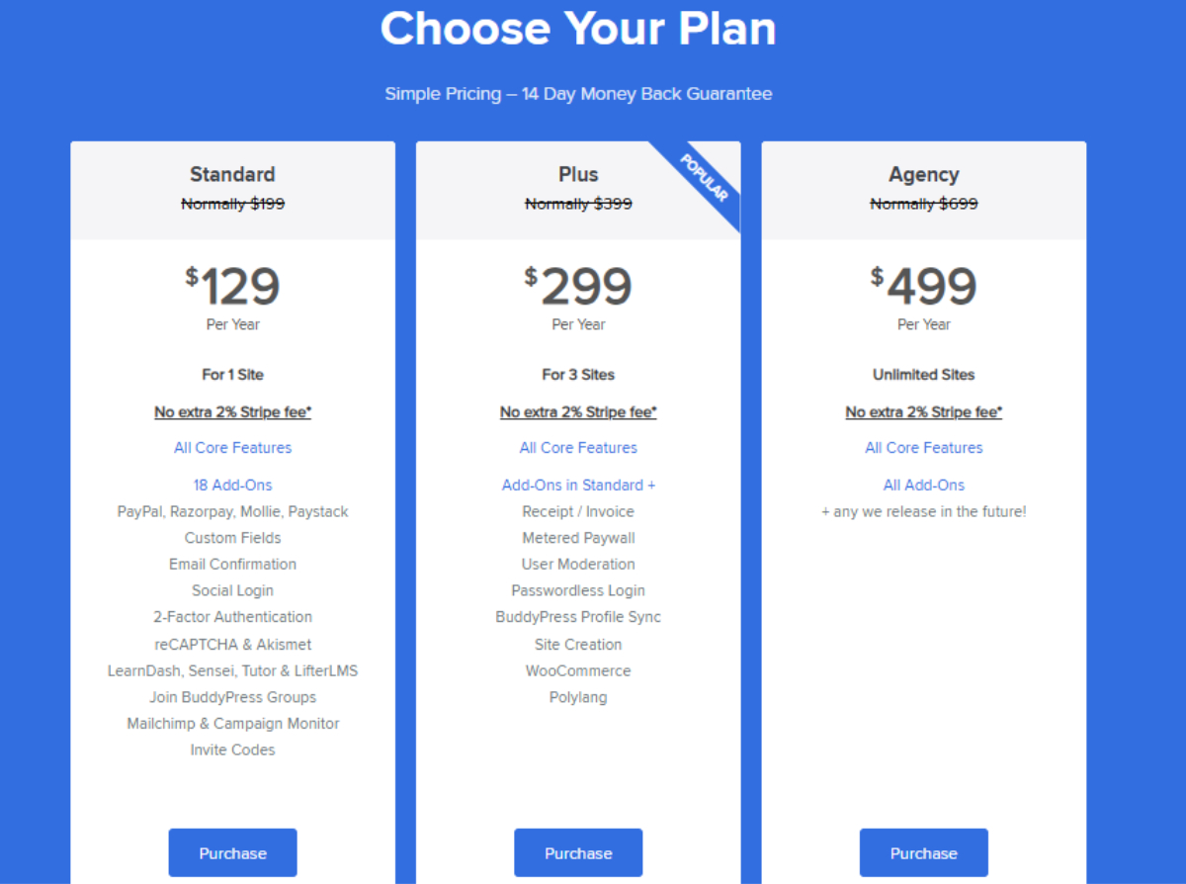The image size is (1186, 884).
Task: Click Standard's No extra 2% Stripe fee note
Action: (232, 411)
